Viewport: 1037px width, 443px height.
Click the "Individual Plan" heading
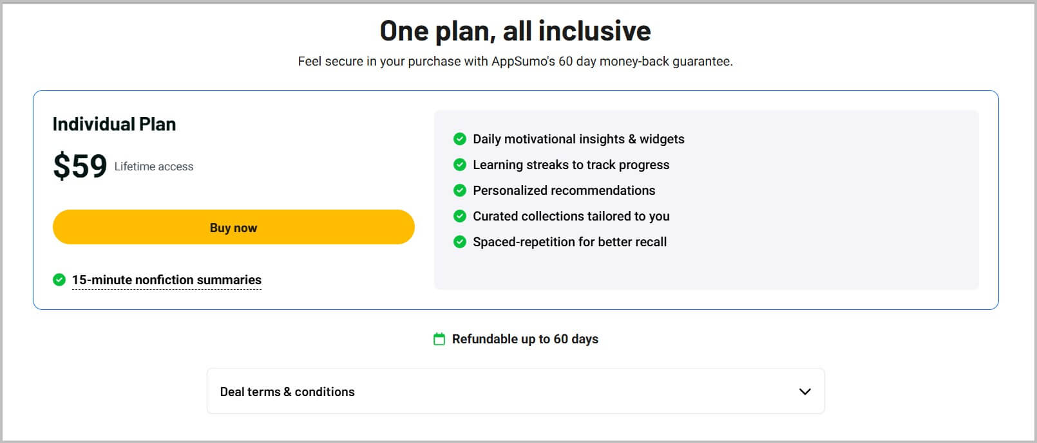coord(114,123)
